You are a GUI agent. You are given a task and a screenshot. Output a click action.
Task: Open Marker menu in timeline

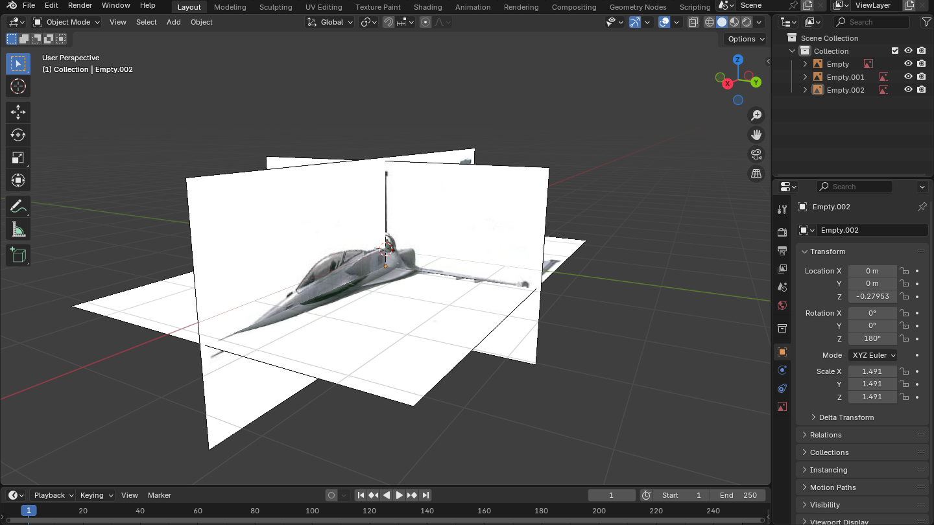click(x=160, y=495)
